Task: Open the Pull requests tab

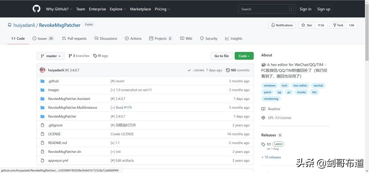Action: pos(74,39)
